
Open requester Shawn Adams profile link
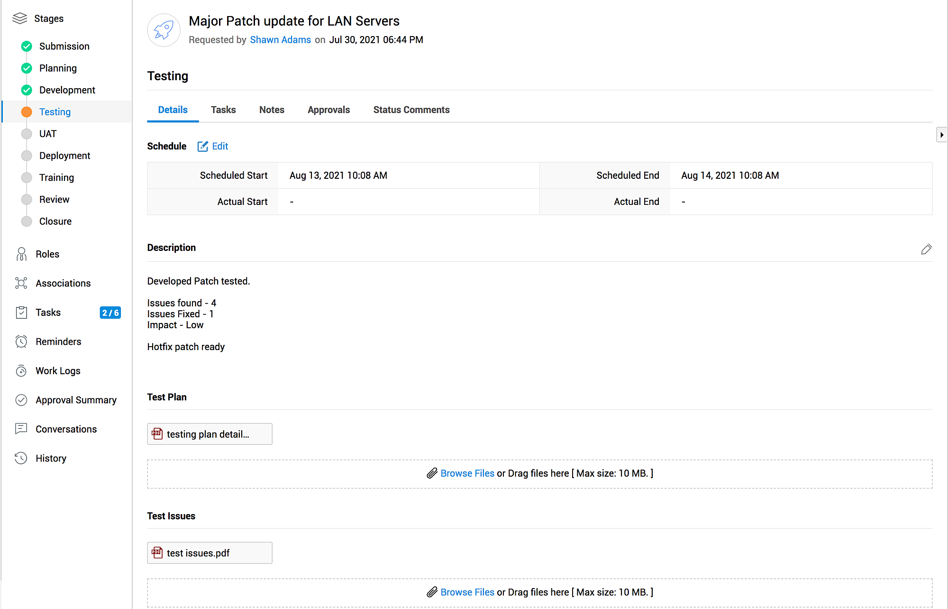pos(281,40)
